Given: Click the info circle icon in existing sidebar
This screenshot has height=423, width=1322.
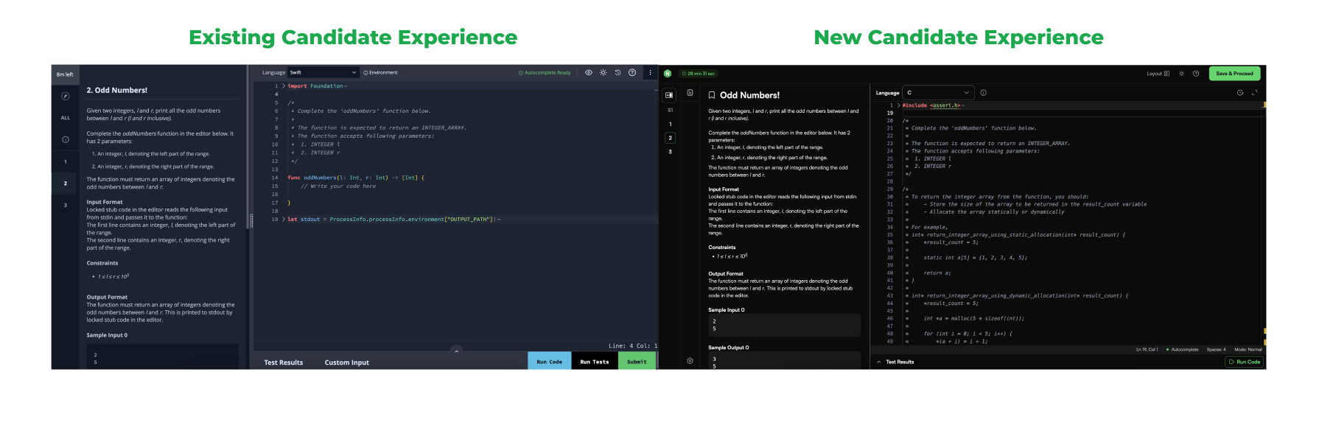Looking at the screenshot, I should 65,139.
